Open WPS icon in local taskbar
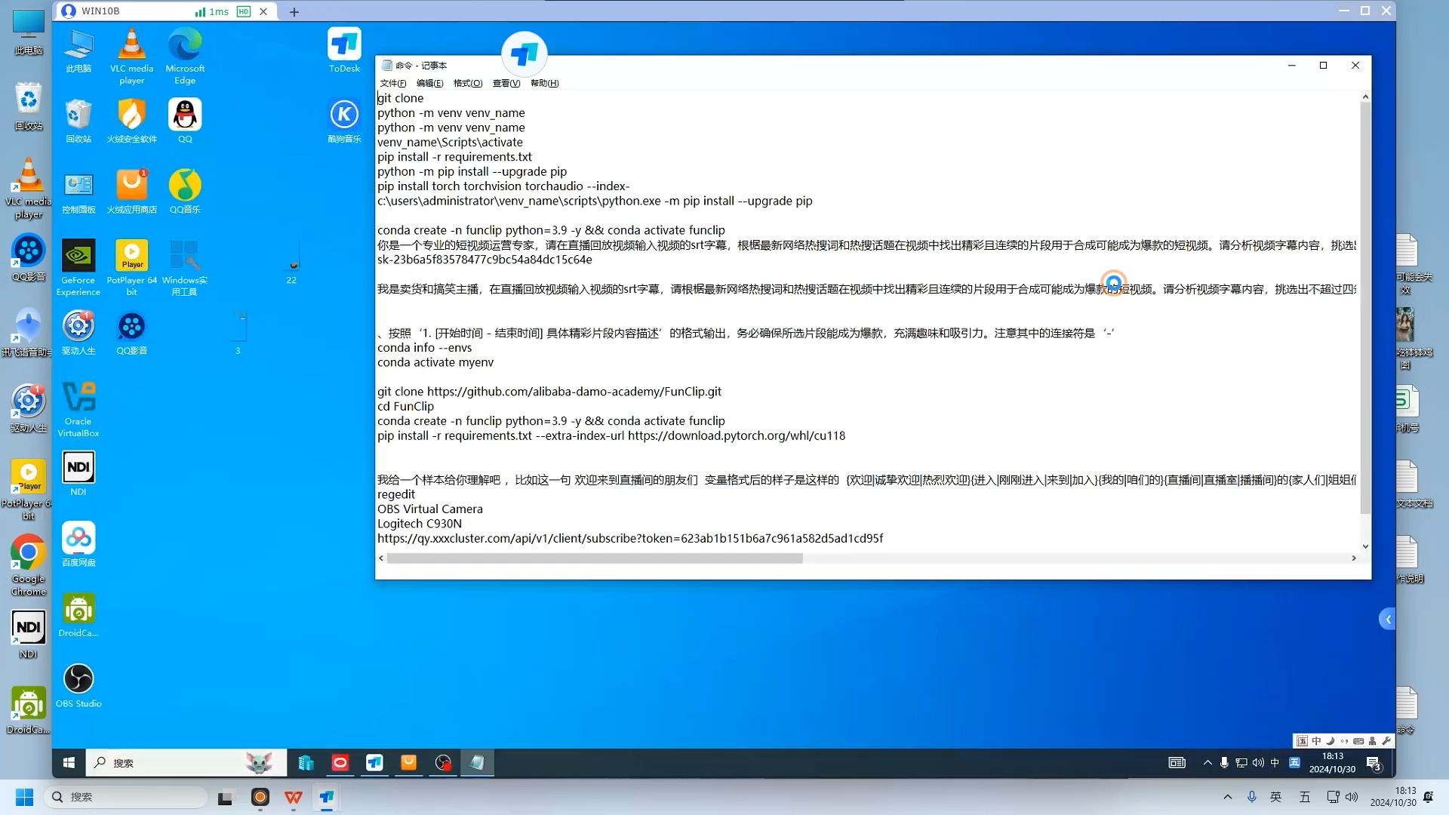The image size is (1449, 815). pyautogui.click(x=294, y=797)
